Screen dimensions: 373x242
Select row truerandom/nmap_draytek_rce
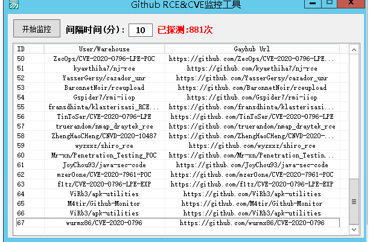click(177, 126)
